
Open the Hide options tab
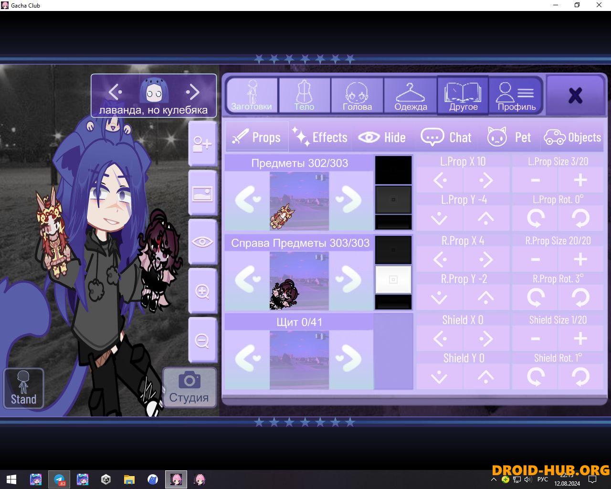click(x=382, y=138)
